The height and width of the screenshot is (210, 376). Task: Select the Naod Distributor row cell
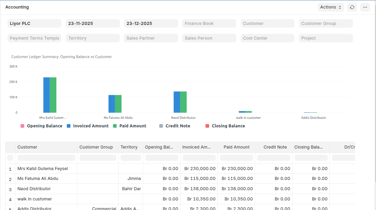34,189
